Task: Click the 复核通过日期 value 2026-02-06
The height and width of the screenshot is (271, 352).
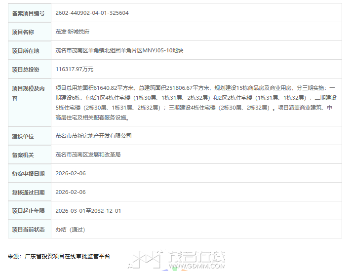Action: 71,192
